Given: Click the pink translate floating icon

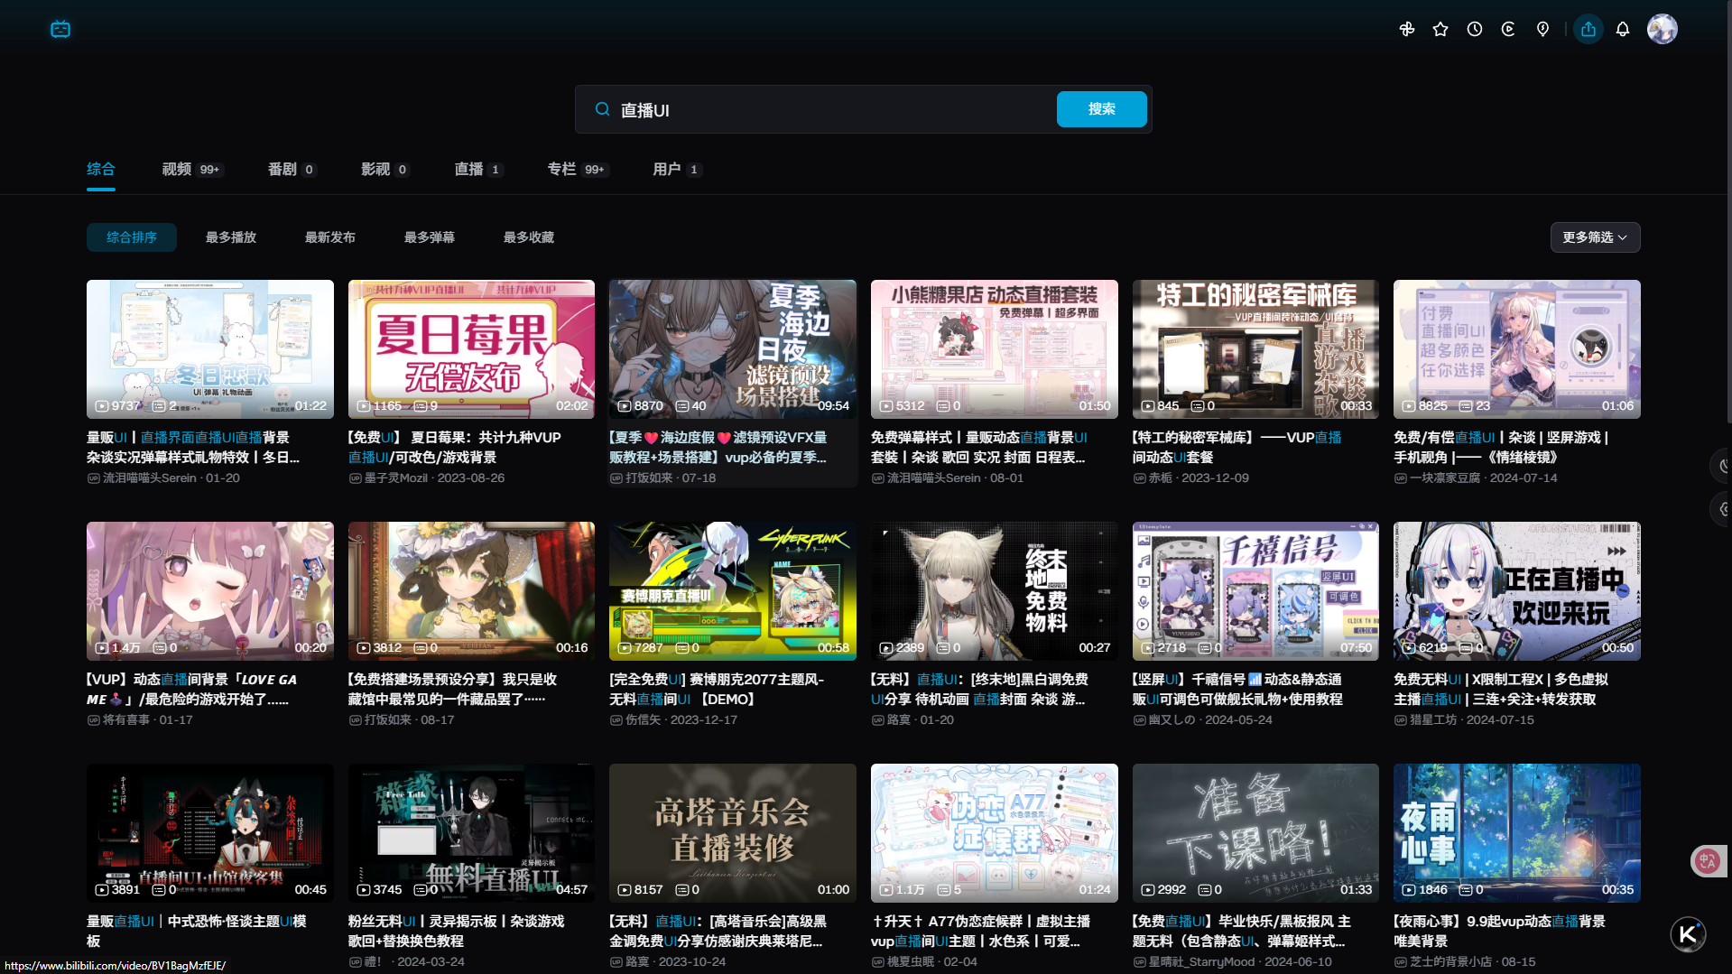Looking at the screenshot, I should point(1707,860).
